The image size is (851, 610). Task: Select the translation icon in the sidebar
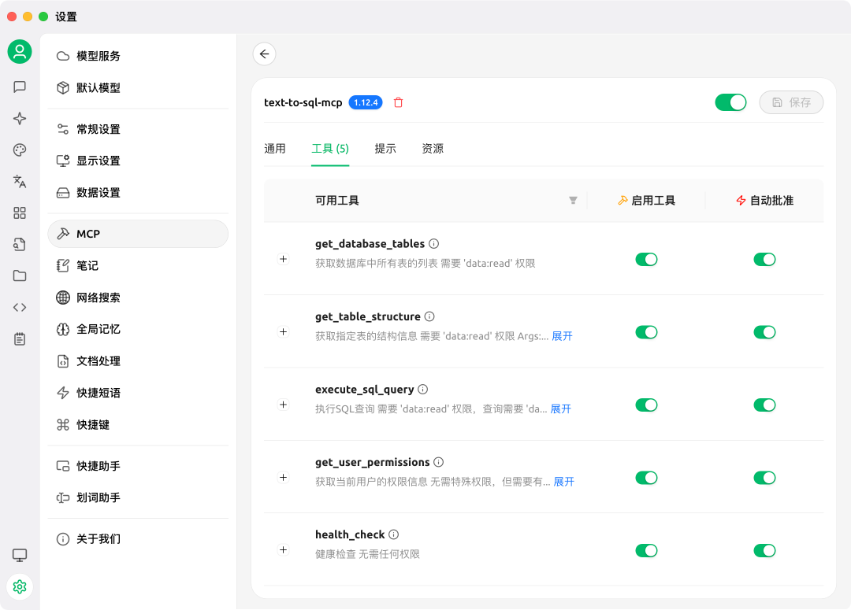point(19,181)
